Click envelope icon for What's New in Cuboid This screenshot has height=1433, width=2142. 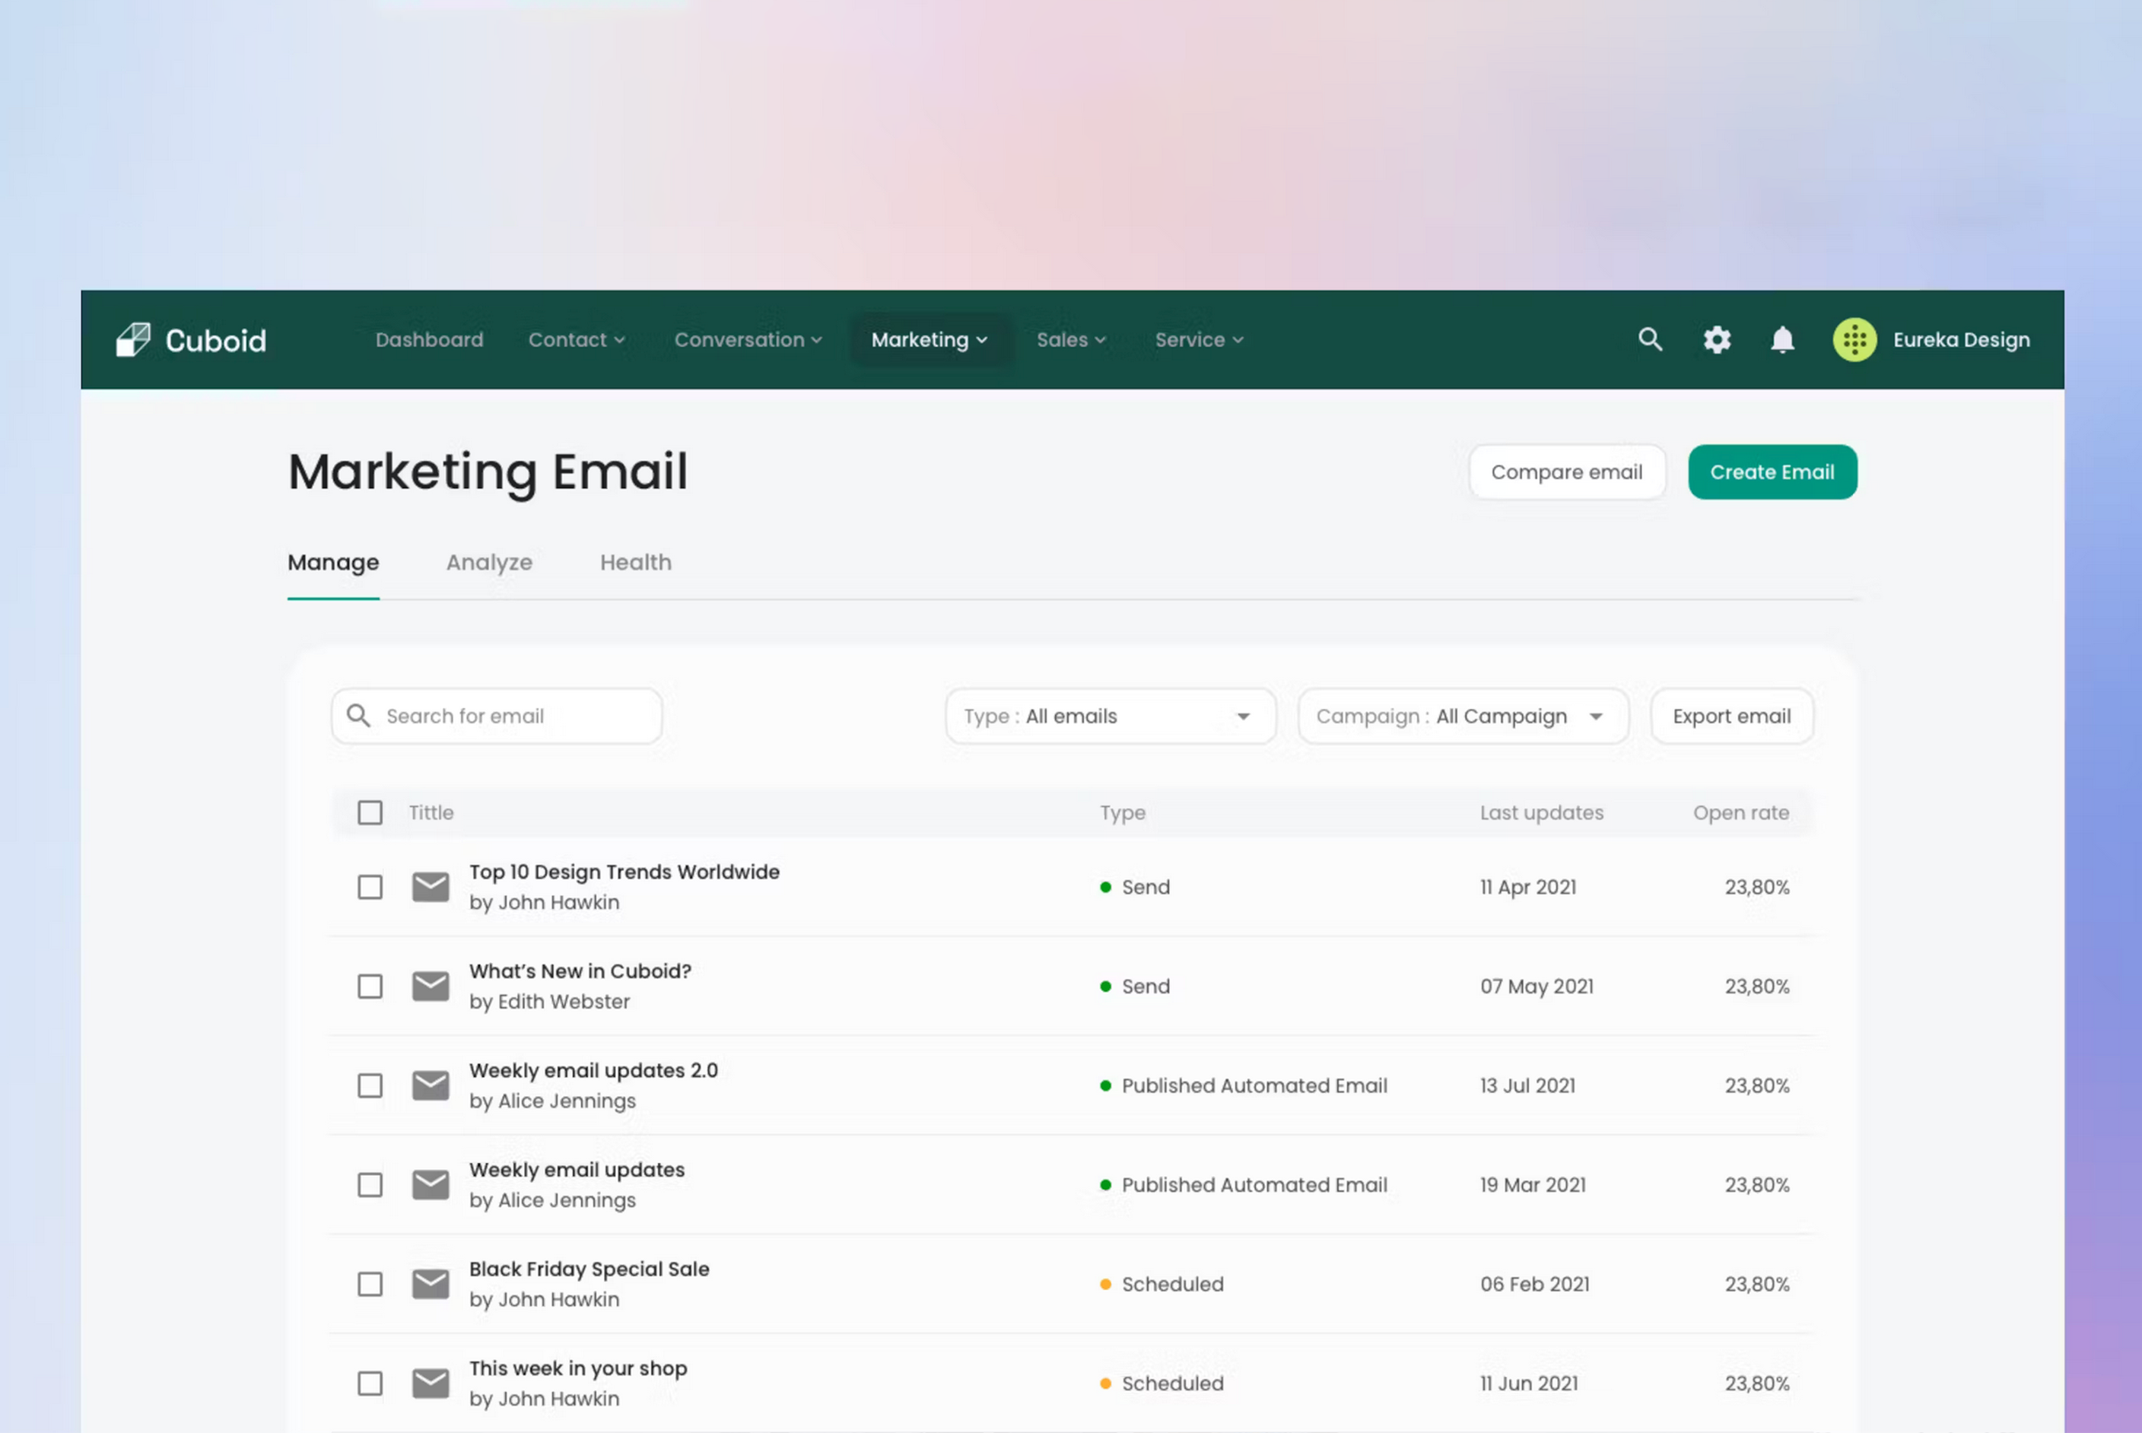[431, 986]
